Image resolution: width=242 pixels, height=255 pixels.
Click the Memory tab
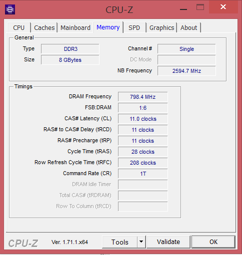pos(108,27)
